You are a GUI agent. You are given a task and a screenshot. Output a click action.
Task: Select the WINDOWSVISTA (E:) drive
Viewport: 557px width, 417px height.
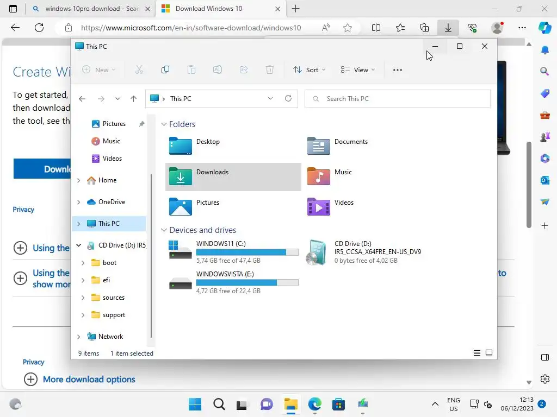click(x=233, y=282)
